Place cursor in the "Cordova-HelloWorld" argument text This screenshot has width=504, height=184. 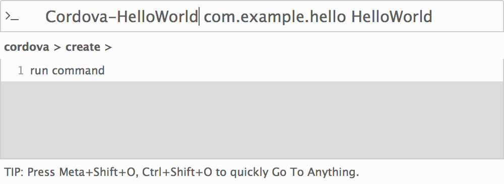click(x=121, y=17)
